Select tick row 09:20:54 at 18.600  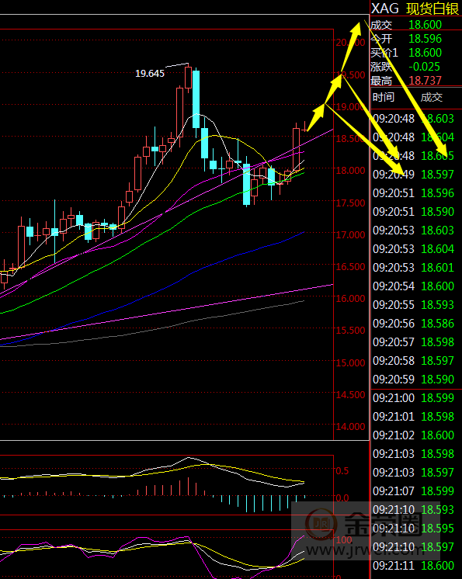(413, 286)
